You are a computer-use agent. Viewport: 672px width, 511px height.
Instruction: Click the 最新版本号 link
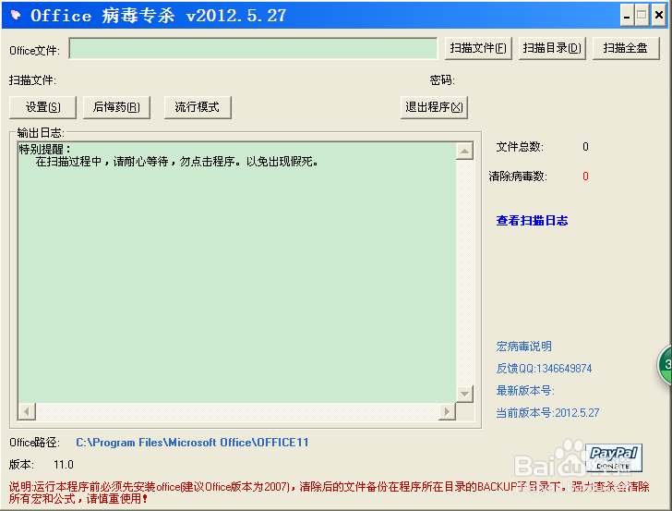coord(525,391)
